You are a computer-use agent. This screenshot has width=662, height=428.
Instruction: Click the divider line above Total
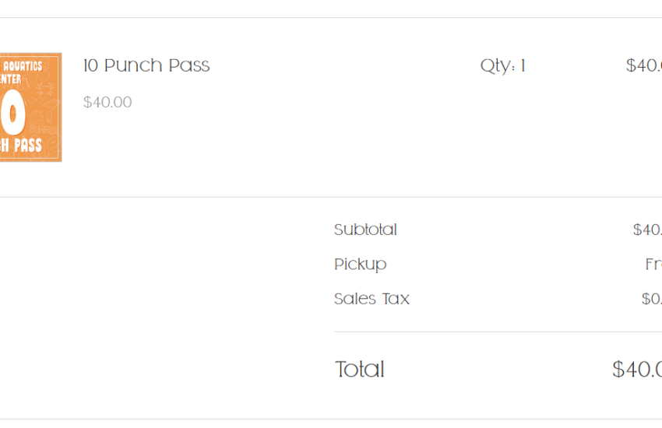498,332
